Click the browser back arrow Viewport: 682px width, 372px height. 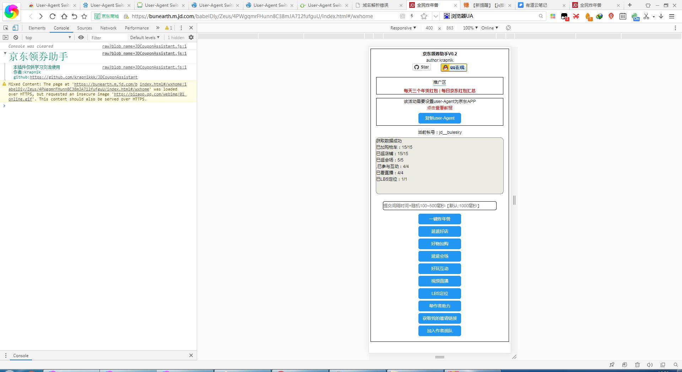click(31, 16)
